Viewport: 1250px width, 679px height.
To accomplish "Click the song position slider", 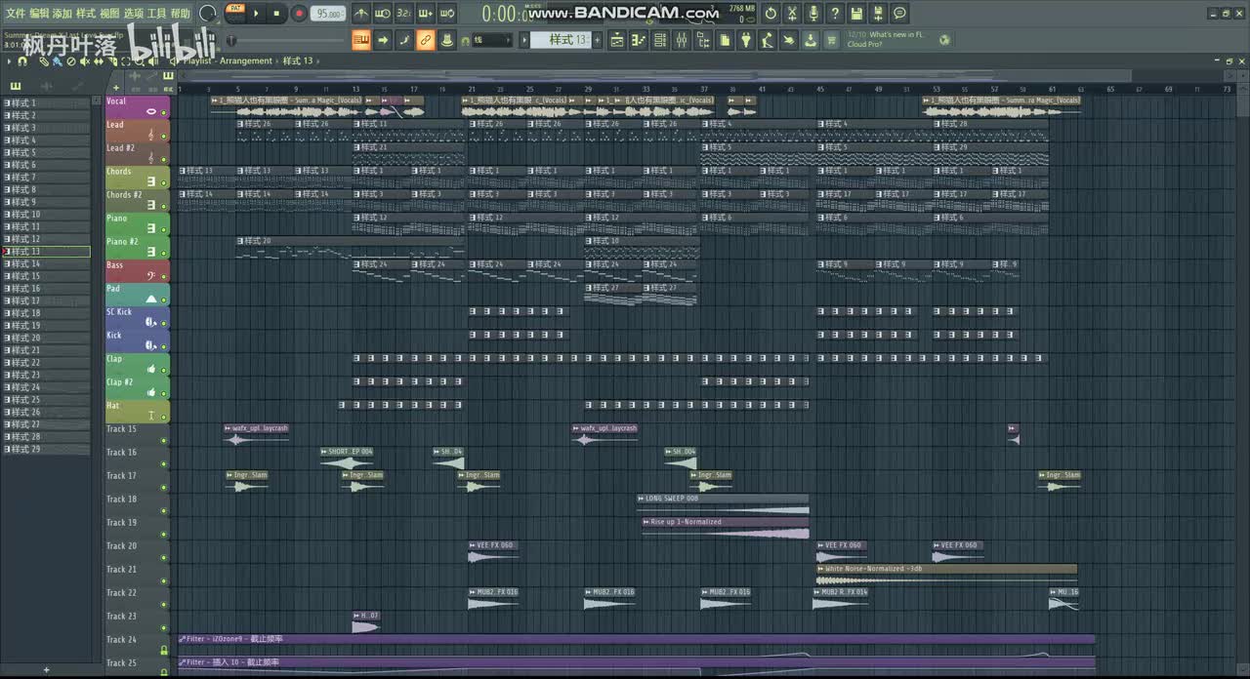I will (285, 41).
